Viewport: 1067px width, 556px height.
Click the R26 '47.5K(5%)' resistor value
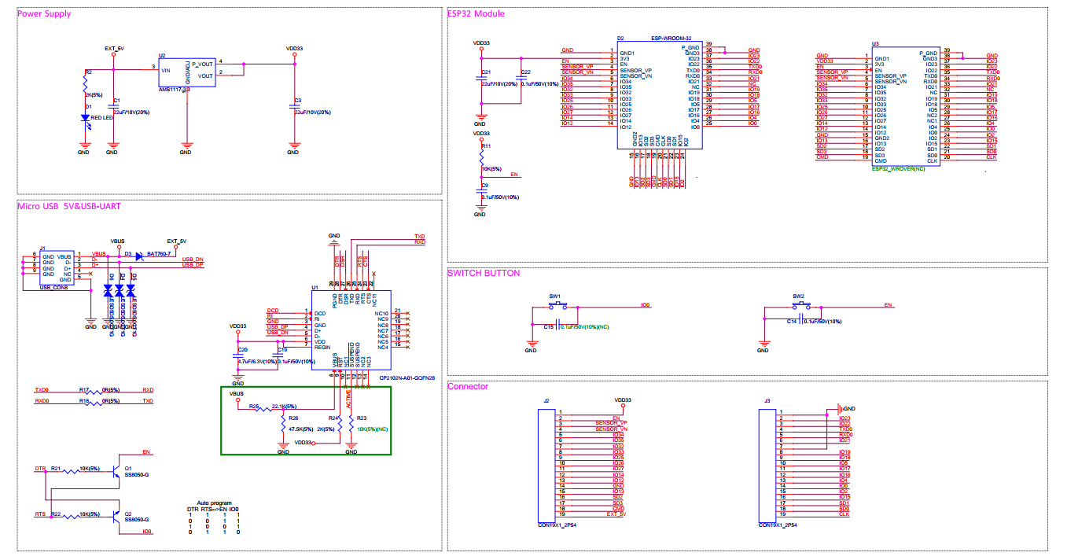point(301,429)
